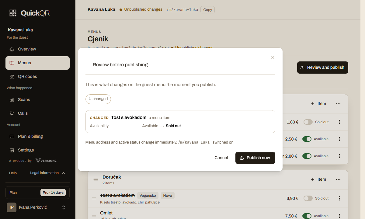Click drag handle of Doručak section
Image resolution: width=365 pixels, height=219 pixels.
pos(96,179)
